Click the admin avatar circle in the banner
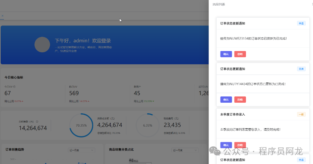Screen dimensions: 313x164 (42, 44)
